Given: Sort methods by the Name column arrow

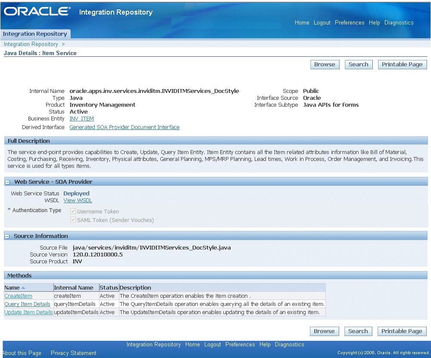Looking at the screenshot, I should pos(23,288).
